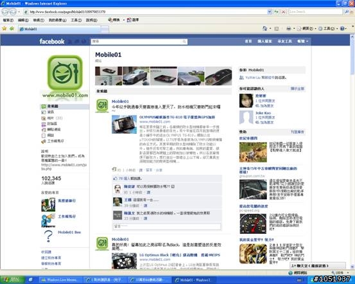Open the OLYMPUS TG-610 article link
The image size is (355, 284).
tap(177, 117)
